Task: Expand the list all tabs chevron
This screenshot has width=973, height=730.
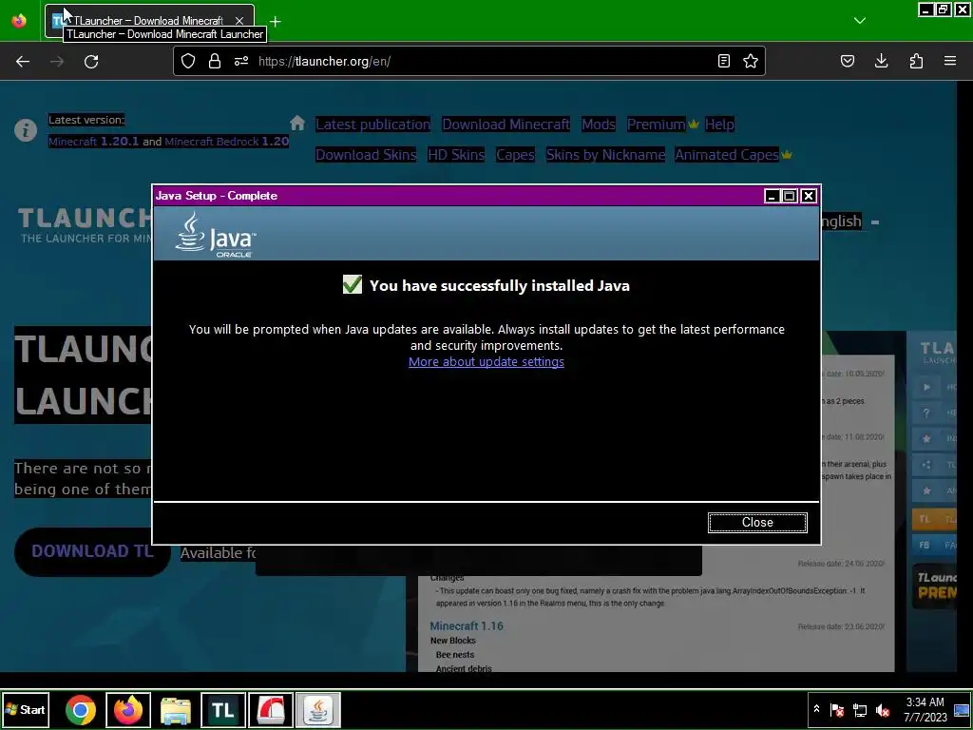Action: pos(859,21)
